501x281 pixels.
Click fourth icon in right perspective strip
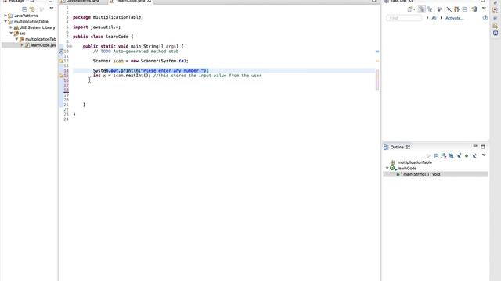pyautogui.click(x=496, y=26)
